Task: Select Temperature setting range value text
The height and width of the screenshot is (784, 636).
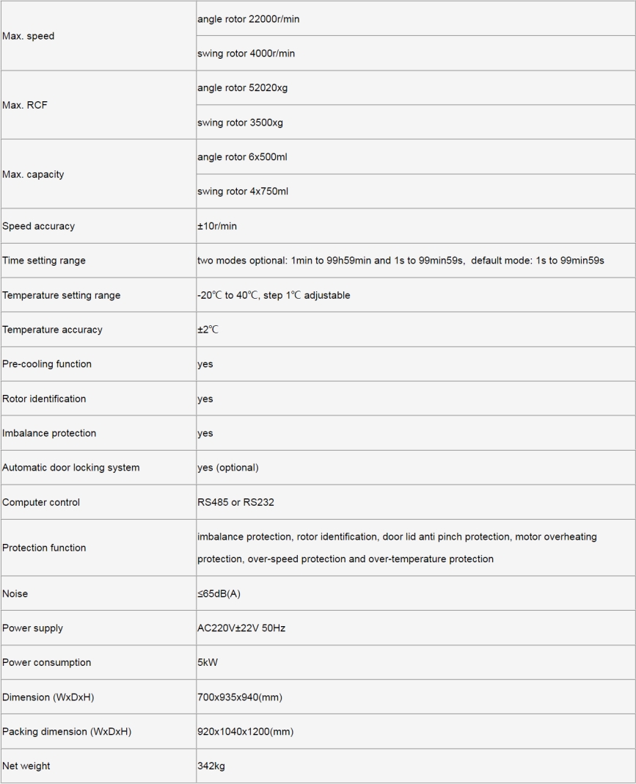Action: pyautogui.click(x=274, y=295)
